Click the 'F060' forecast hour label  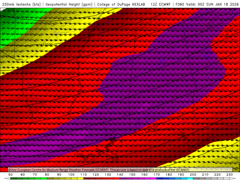point(180,4)
